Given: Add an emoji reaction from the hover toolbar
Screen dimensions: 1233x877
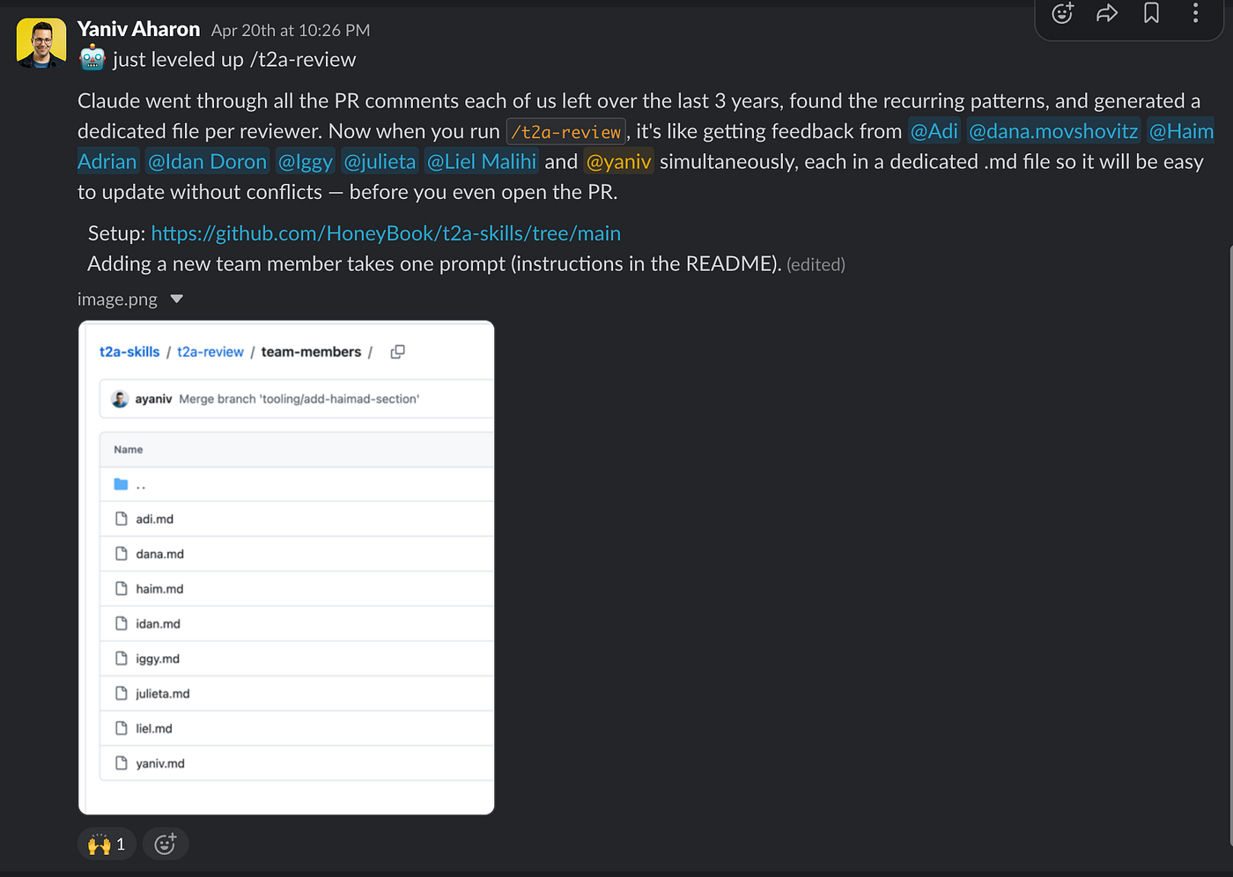Looking at the screenshot, I should point(1063,13).
